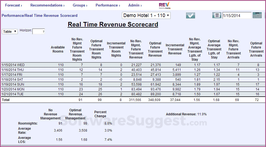The image size is (266, 147).
Task: Click the 3,508 optimal average rate value
Action: click(x=83, y=130)
